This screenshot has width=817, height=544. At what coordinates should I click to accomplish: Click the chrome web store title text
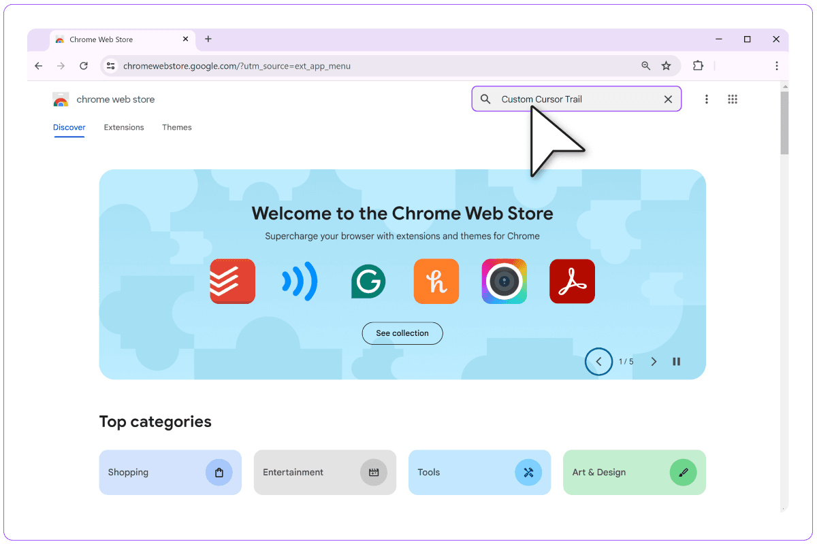[116, 99]
